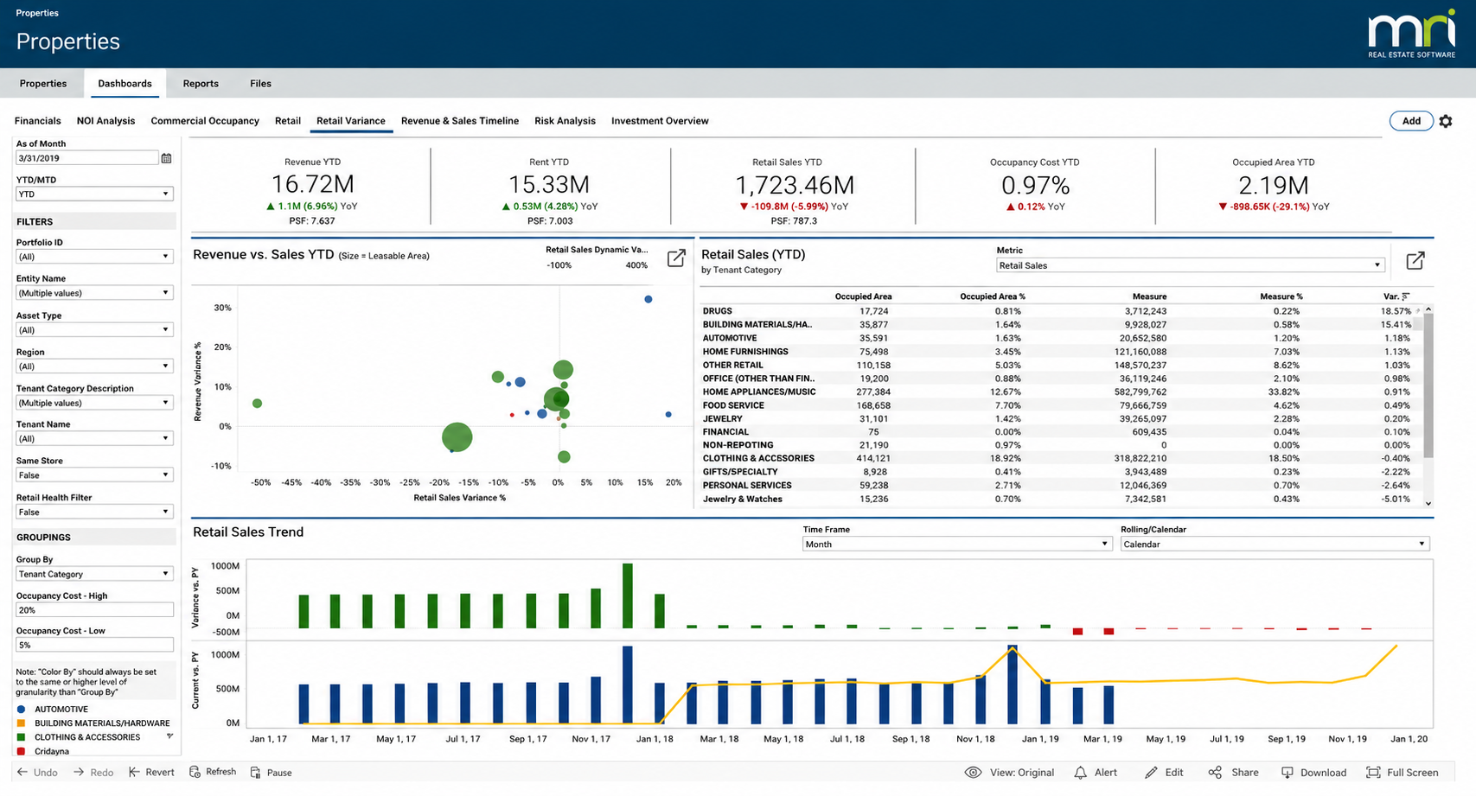Open the Region dropdown
Screen dimensions: 1476x796
pos(94,366)
